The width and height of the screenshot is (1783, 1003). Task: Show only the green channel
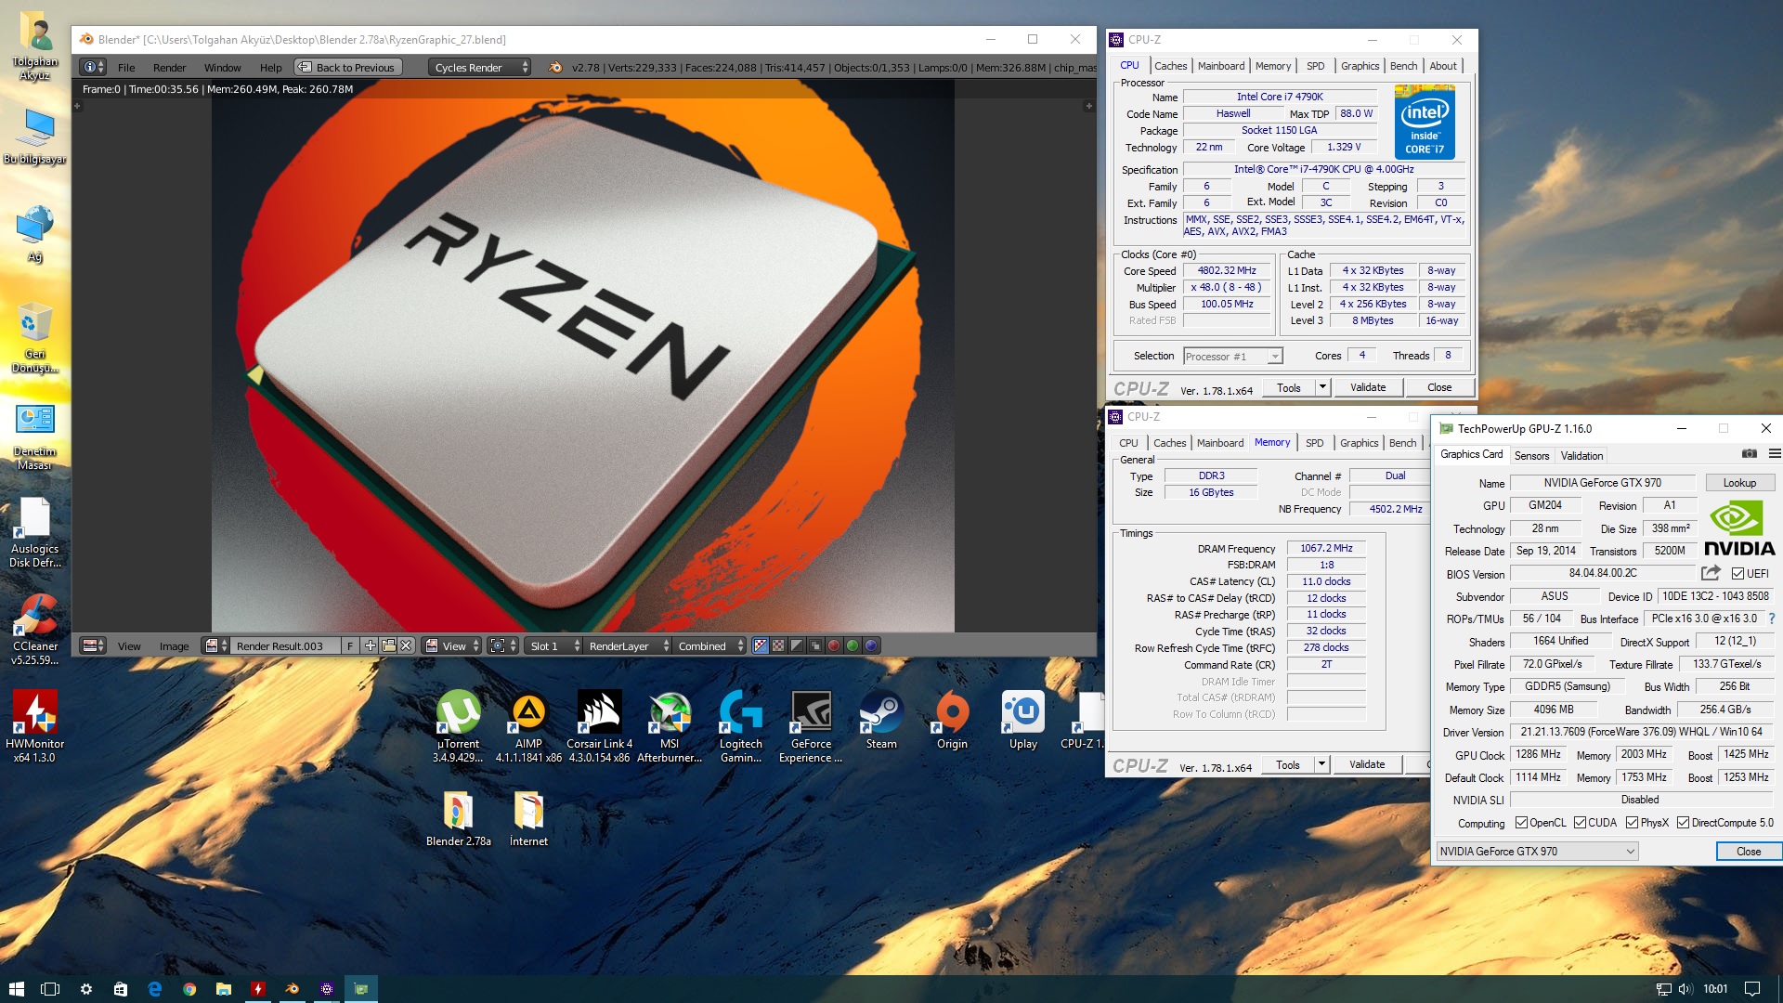click(852, 645)
